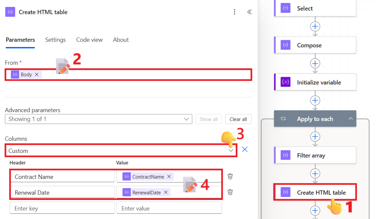Remove the Body token from the From field
Viewport: 377px width, 219px height.
[x=36, y=74]
